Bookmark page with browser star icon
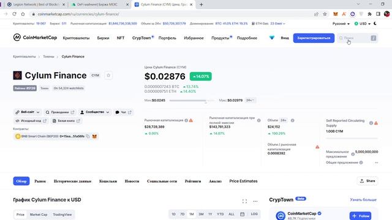Screen dimensions: 392x220 tap(325, 14)
